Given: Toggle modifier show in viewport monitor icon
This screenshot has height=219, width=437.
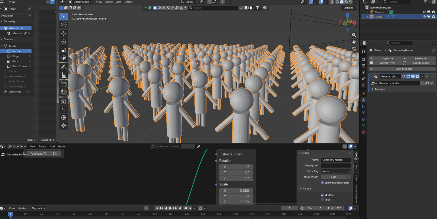Looking at the screenshot, I should tap(413, 76).
